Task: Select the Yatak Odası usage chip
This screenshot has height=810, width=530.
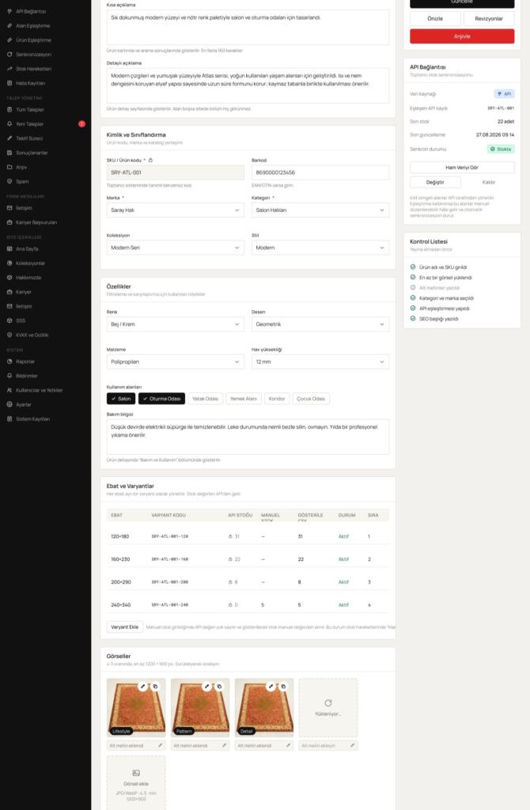Action: [x=205, y=399]
